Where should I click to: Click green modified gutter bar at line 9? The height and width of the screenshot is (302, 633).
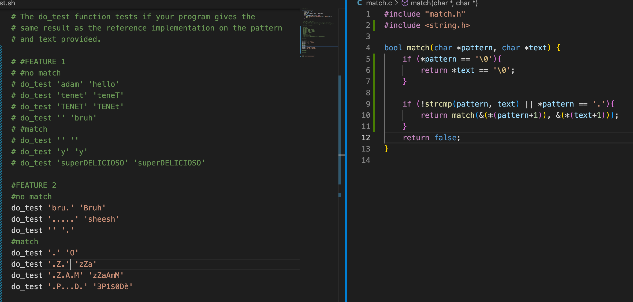(x=374, y=104)
